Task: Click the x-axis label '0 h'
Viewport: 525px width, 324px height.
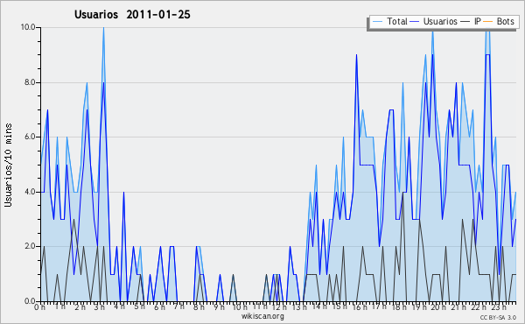Action: click(39, 306)
